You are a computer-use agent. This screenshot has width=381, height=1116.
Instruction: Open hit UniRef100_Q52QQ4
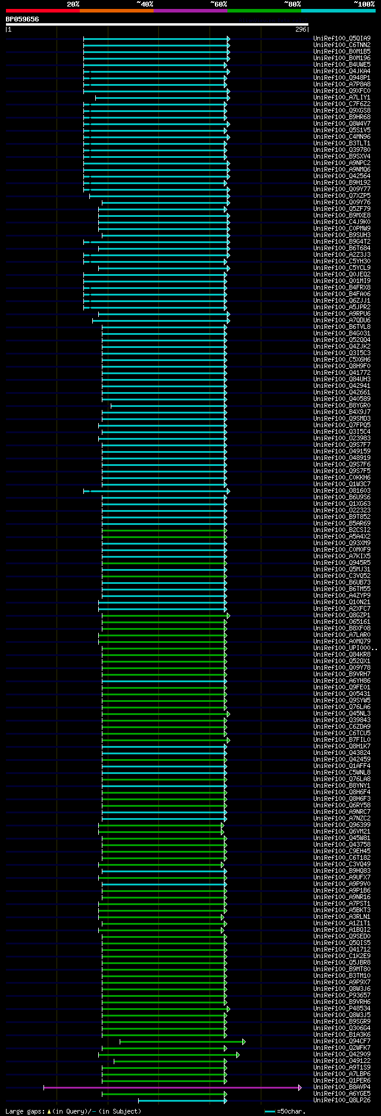[x=342, y=340]
